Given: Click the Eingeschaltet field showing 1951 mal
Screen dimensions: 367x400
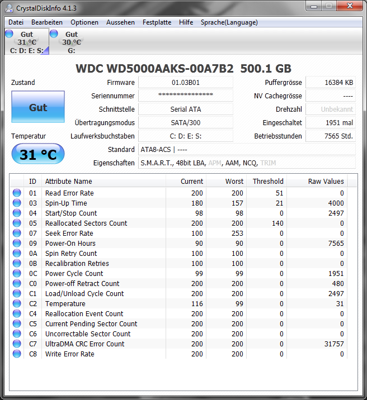Looking at the screenshot, I should click(x=331, y=123).
